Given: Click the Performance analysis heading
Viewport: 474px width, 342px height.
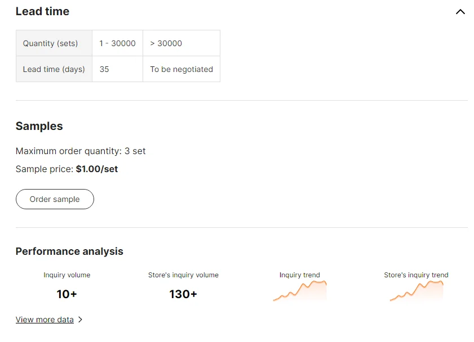Looking at the screenshot, I should coord(69,251).
